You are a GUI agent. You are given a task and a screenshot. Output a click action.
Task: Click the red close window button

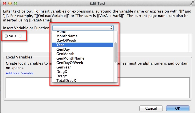(4, 4)
